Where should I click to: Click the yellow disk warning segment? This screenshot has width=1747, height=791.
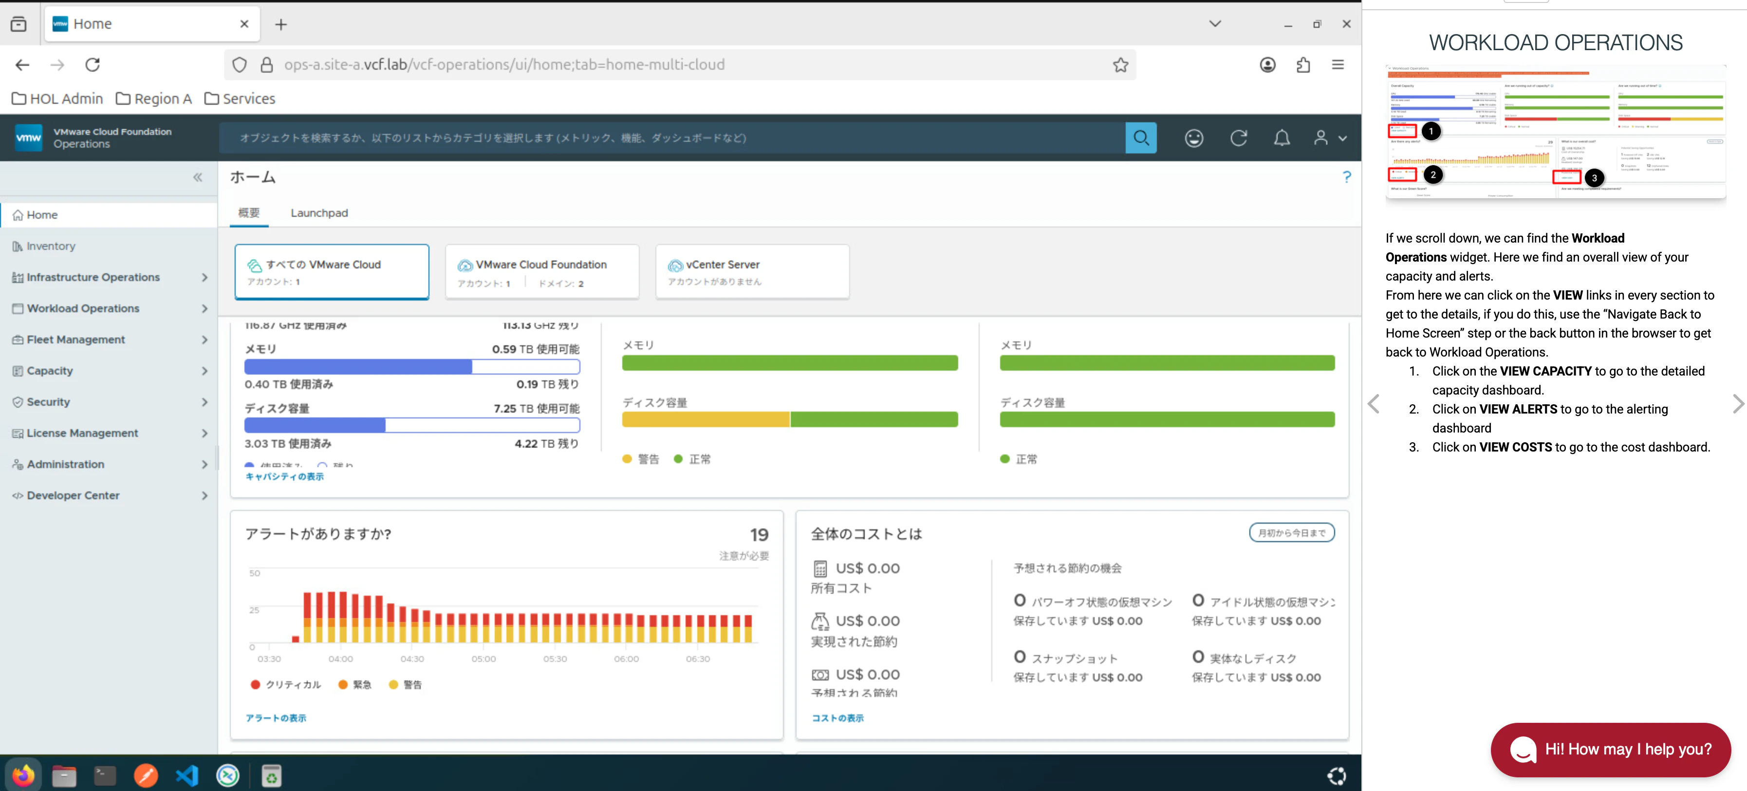pyautogui.click(x=706, y=420)
